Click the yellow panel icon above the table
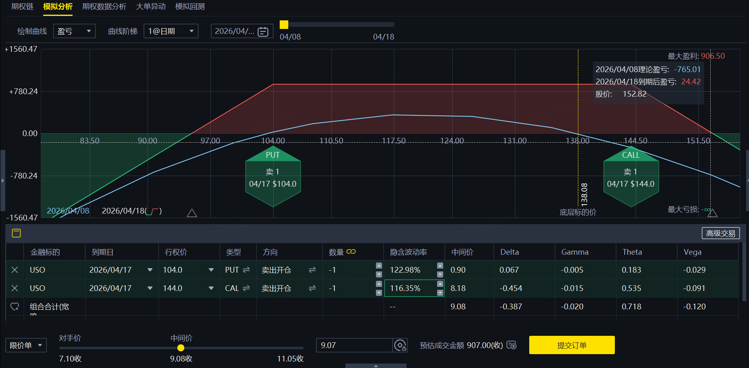The width and height of the screenshot is (749, 368). 16,233
